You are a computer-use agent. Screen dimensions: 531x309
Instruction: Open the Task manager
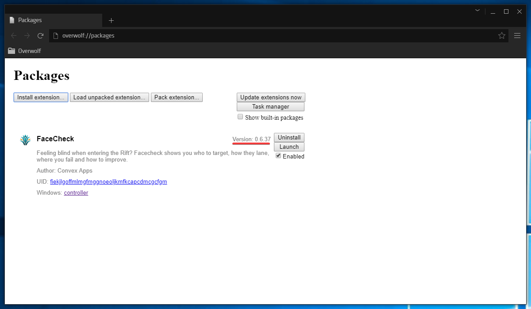pyautogui.click(x=271, y=106)
